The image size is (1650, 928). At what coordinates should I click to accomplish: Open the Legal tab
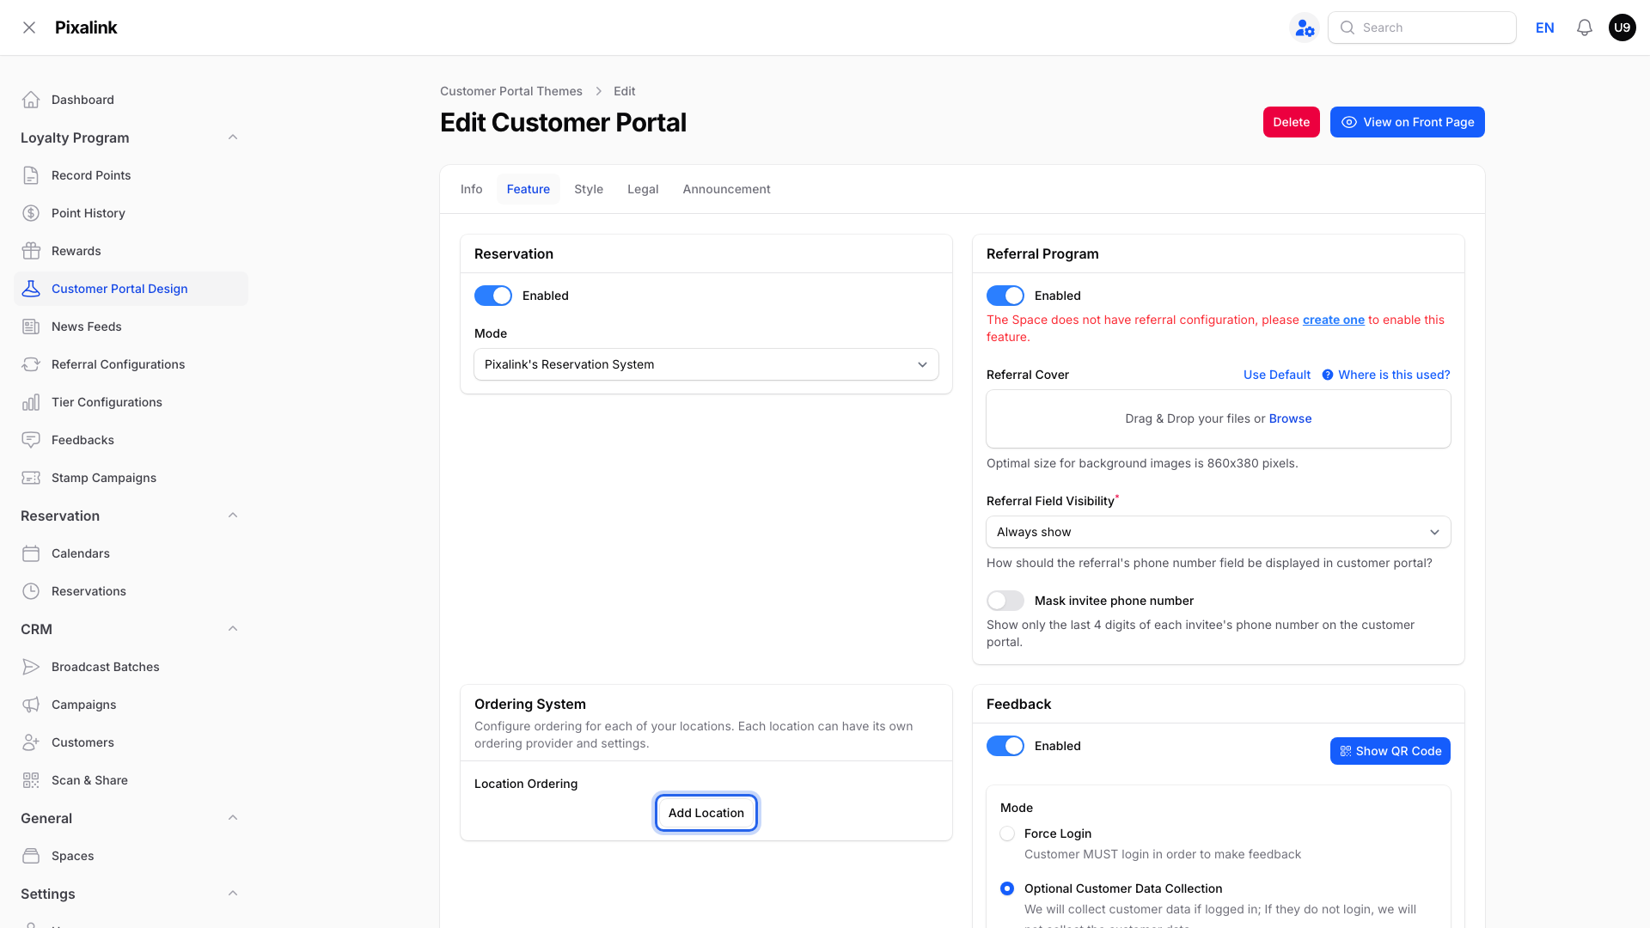click(x=643, y=189)
